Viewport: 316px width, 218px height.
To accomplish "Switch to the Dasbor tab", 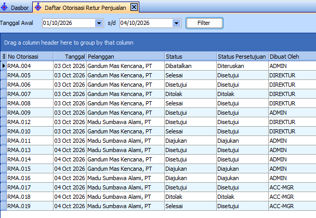I will (16, 8).
